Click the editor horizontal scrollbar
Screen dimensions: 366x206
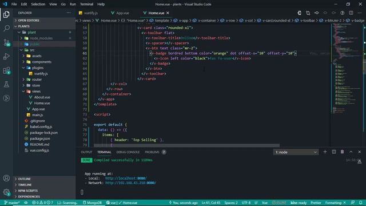coord(186,145)
